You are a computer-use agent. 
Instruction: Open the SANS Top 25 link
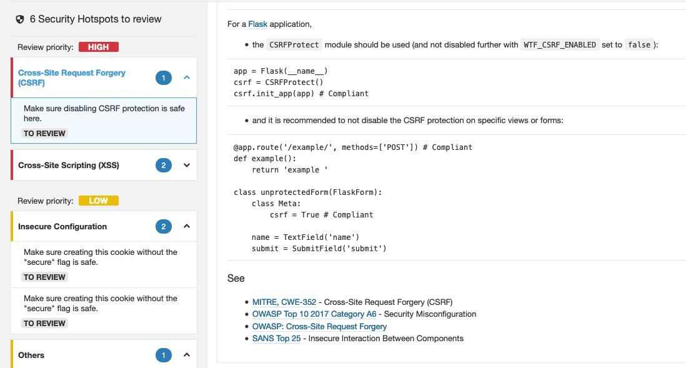[277, 339]
